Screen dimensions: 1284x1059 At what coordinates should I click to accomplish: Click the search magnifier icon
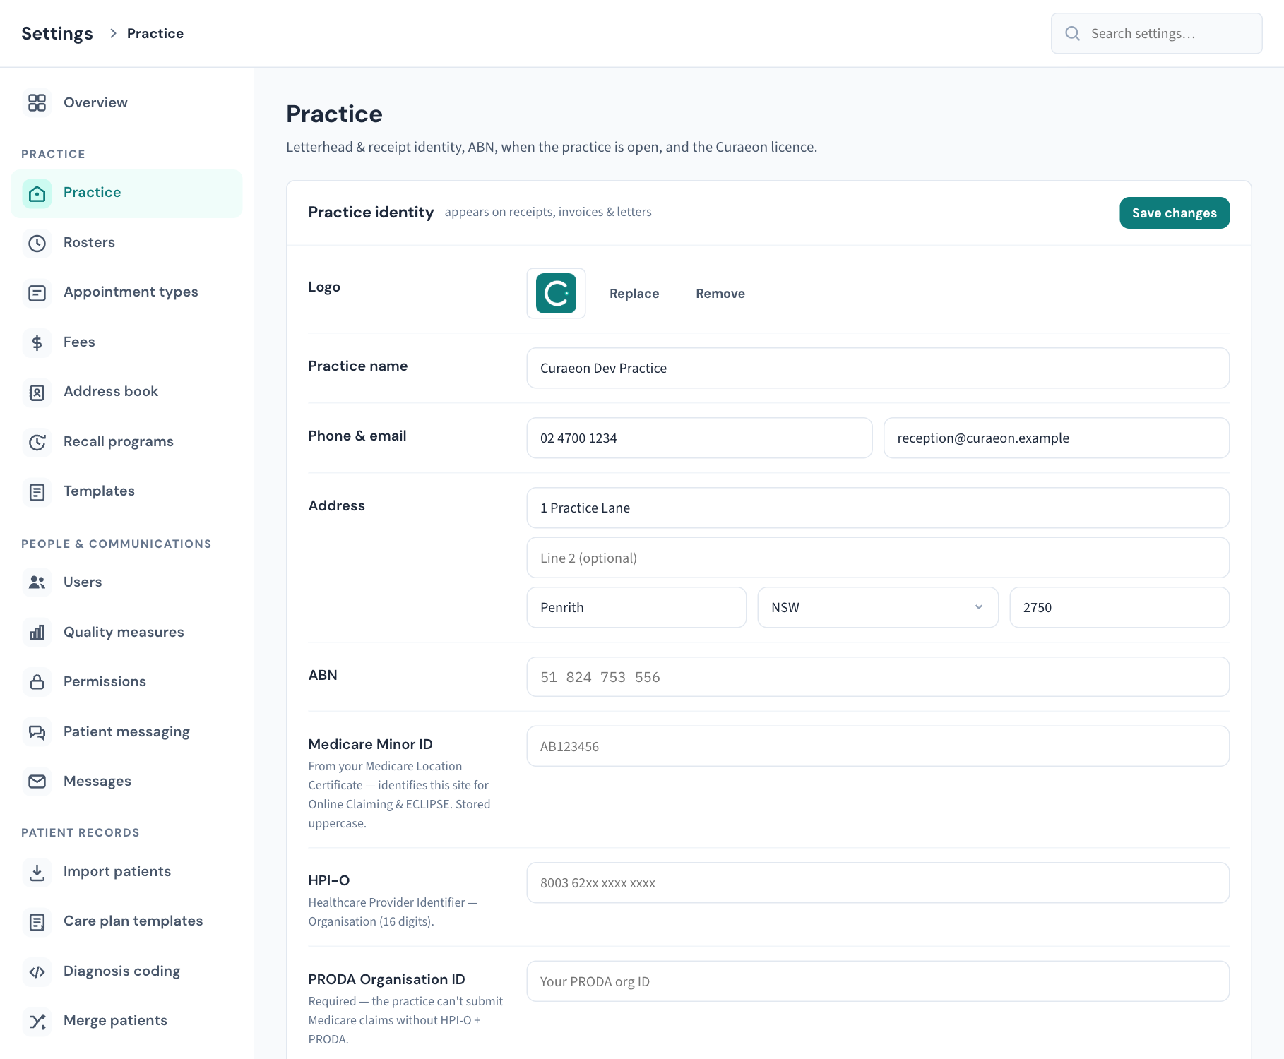1072,33
